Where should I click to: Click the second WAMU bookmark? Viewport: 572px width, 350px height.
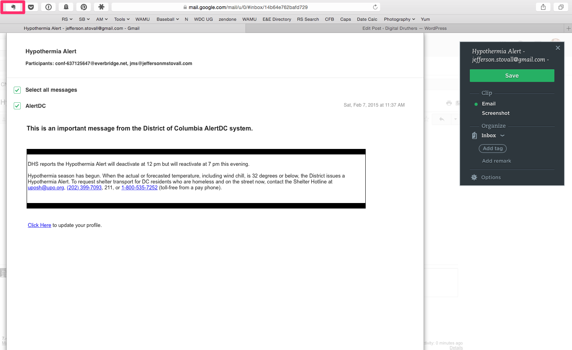click(x=249, y=19)
